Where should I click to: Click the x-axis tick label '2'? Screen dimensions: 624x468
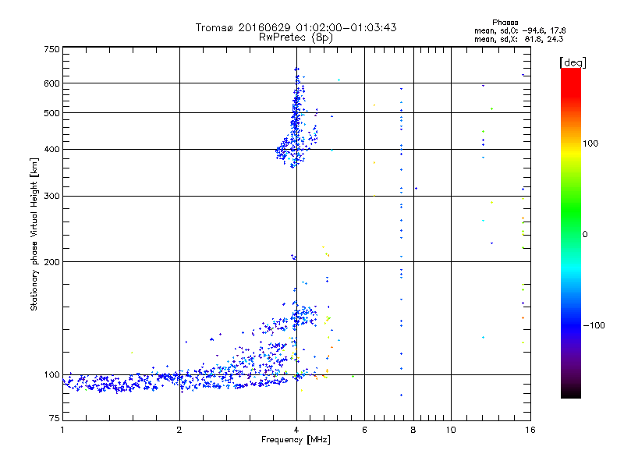(x=179, y=430)
